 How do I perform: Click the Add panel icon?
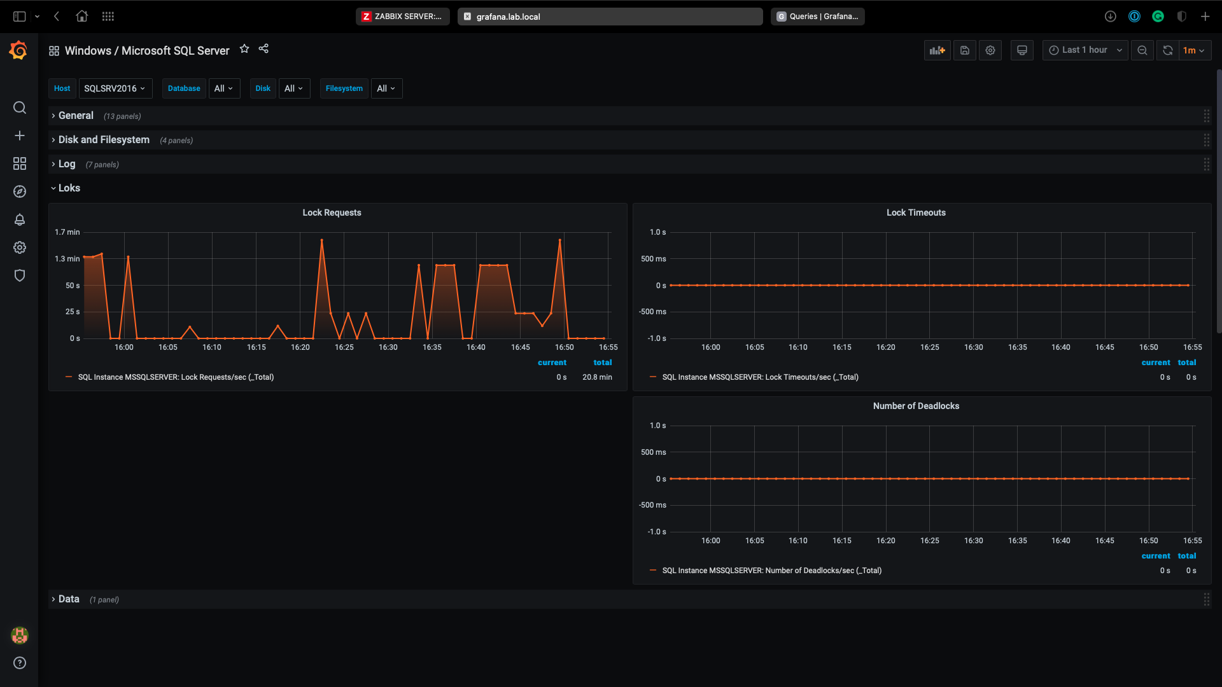point(937,50)
